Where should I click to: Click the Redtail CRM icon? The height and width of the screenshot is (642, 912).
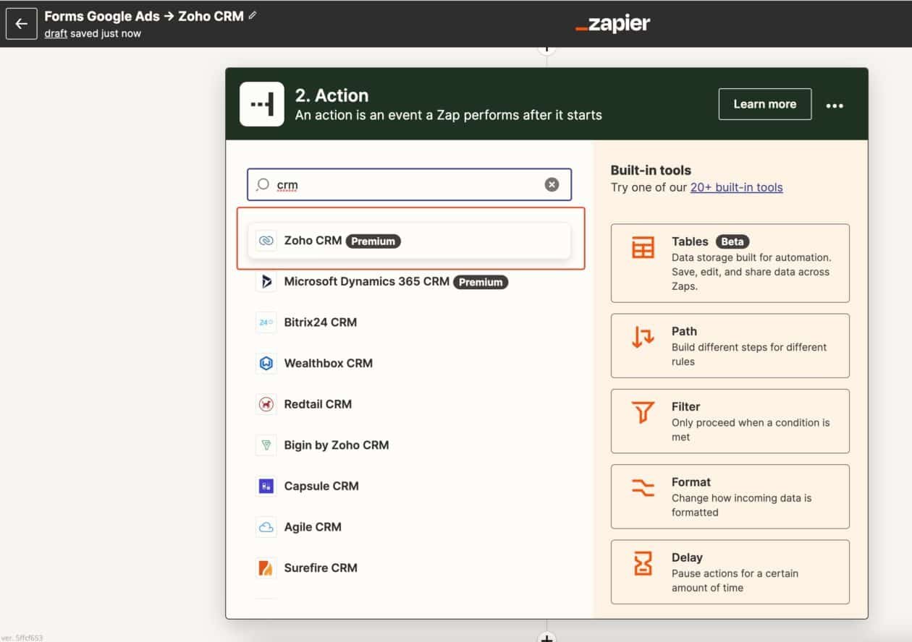[x=266, y=404]
